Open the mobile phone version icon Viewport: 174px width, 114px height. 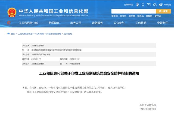(143, 5)
